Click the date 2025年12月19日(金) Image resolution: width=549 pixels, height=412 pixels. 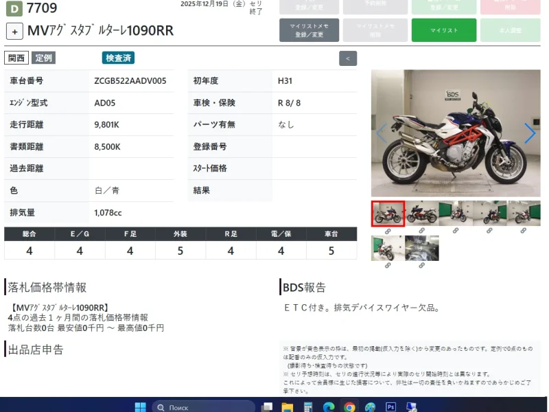pos(213,4)
